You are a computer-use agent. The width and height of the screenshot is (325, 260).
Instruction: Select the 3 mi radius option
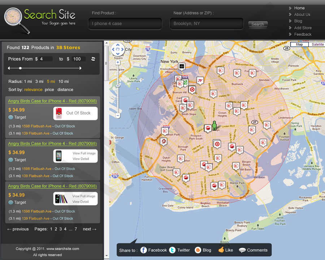pos(39,82)
